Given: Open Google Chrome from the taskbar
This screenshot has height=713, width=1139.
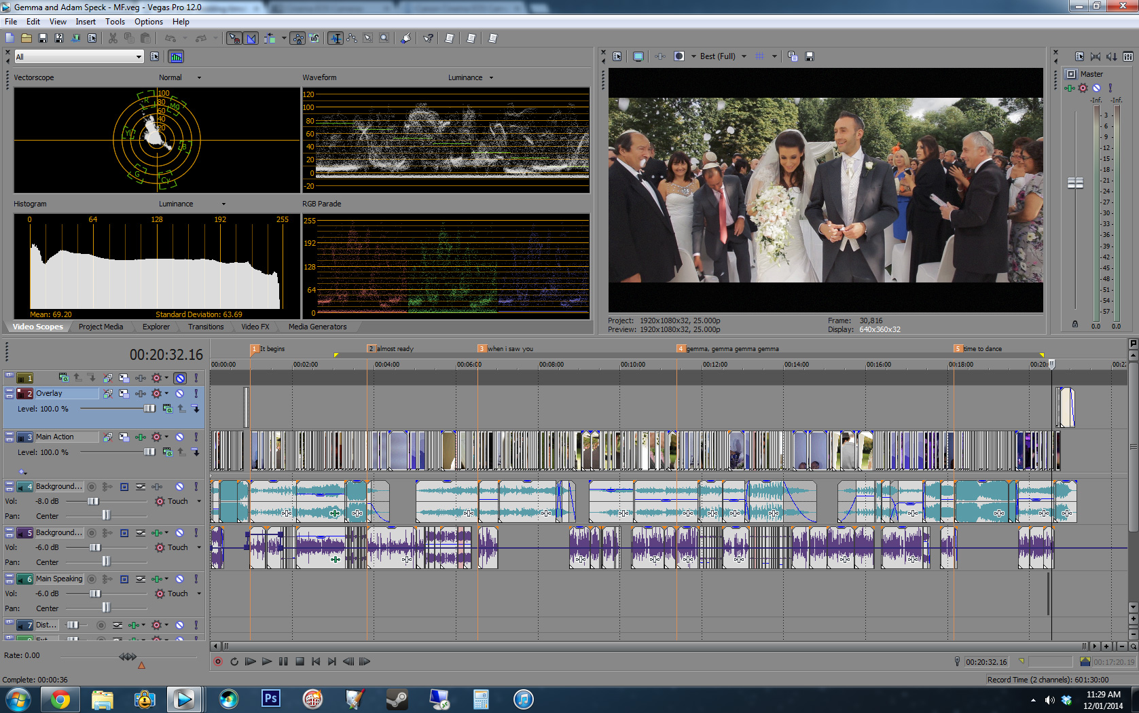Looking at the screenshot, I should (60, 699).
